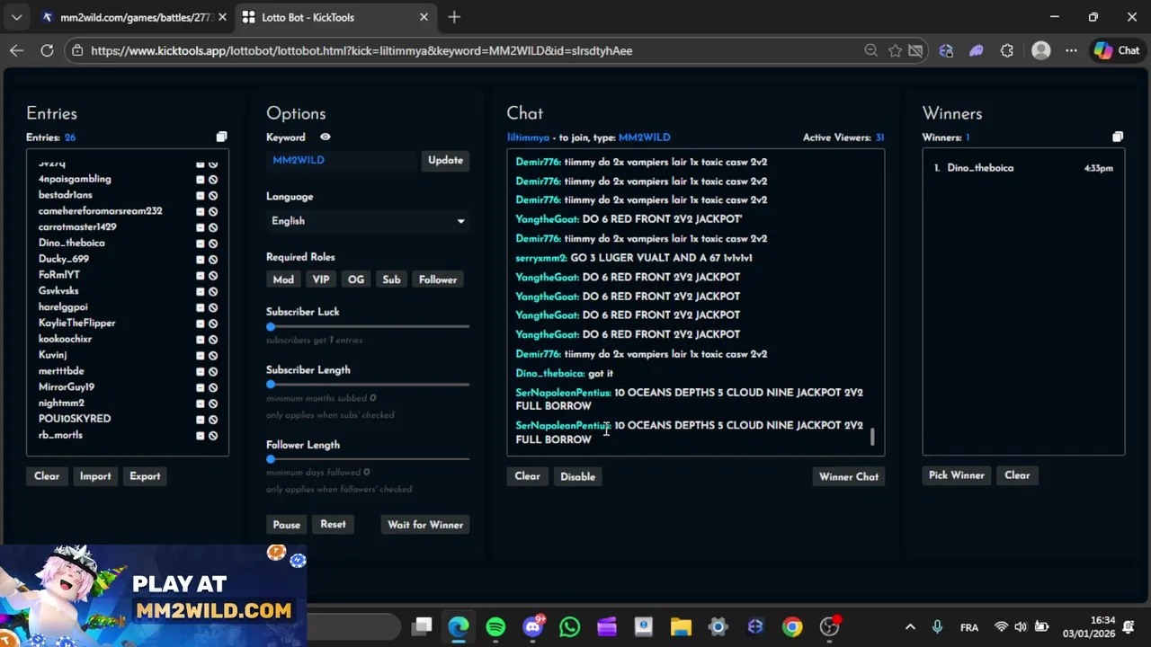The image size is (1151, 647).
Task: Remove Dino_theboica entry with minus icon
Action: [201, 244]
